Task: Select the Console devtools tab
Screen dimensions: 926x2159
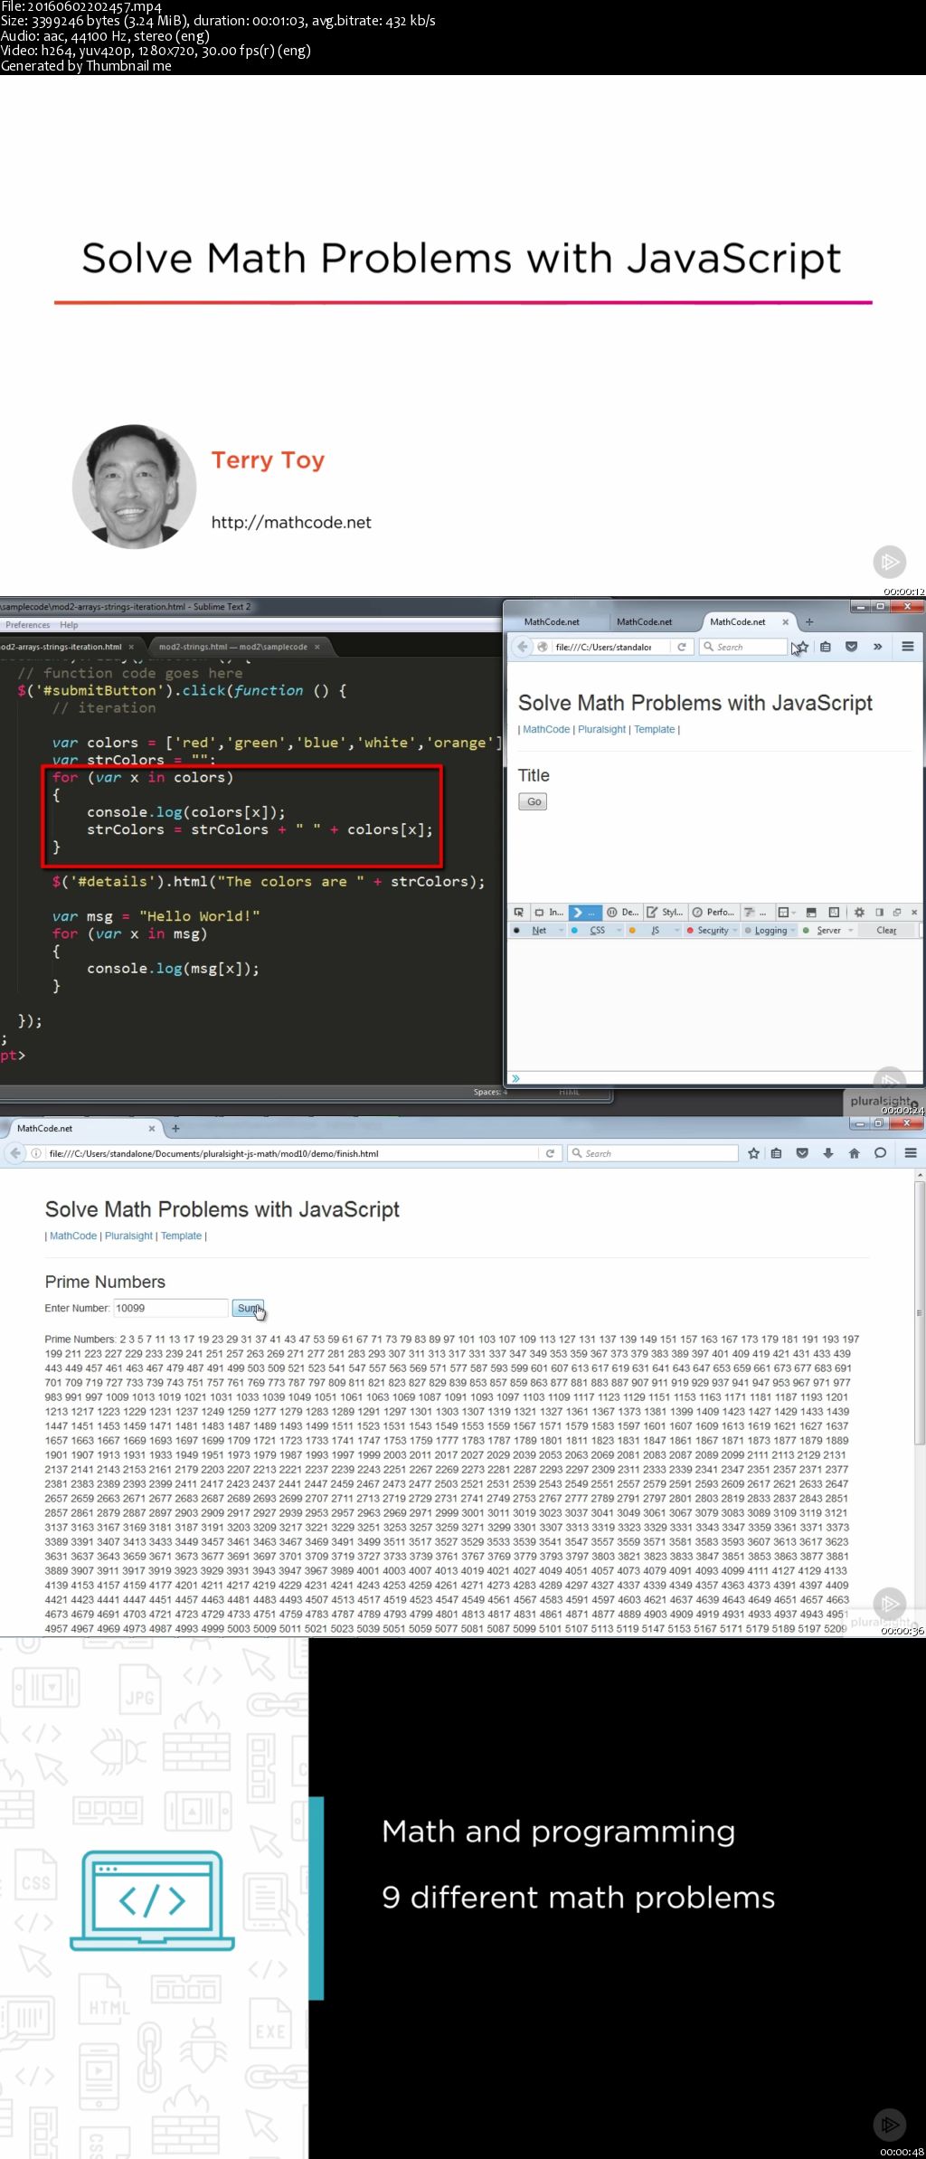Action: (x=585, y=912)
